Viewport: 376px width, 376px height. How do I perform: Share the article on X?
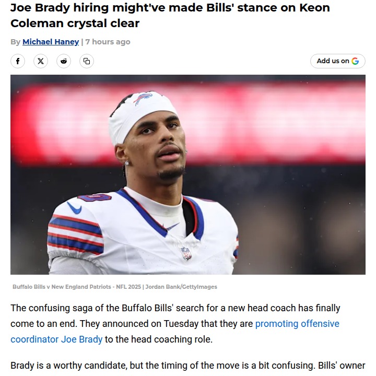[x=41, y=61]
